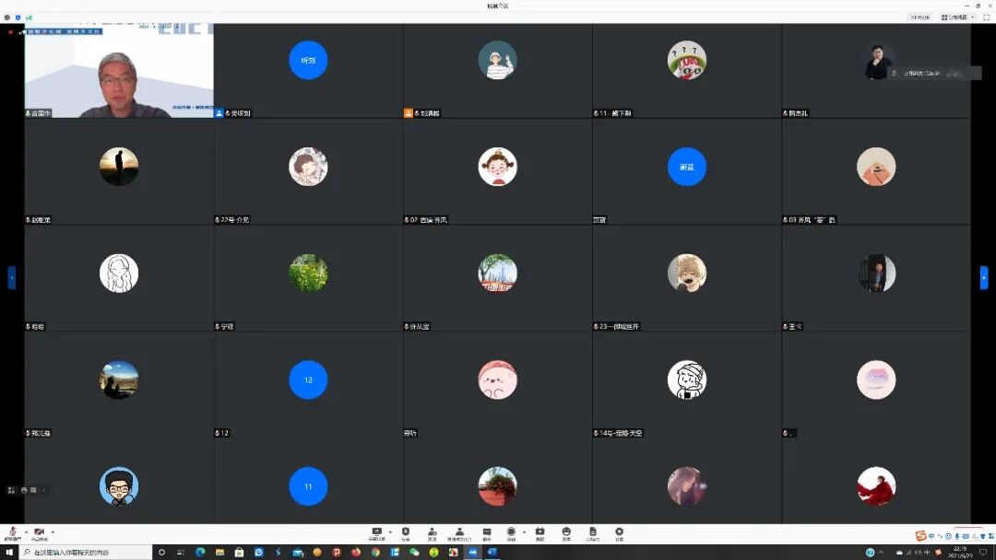The image size is (996, 560).
Task: Open the notification center icon
Action: pos(983,553)
